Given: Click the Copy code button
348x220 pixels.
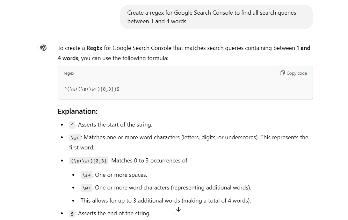Looking at the screenshot, I should (293, 73).
